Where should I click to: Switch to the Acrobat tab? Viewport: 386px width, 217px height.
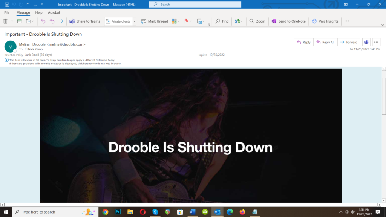tap(54, 12)
